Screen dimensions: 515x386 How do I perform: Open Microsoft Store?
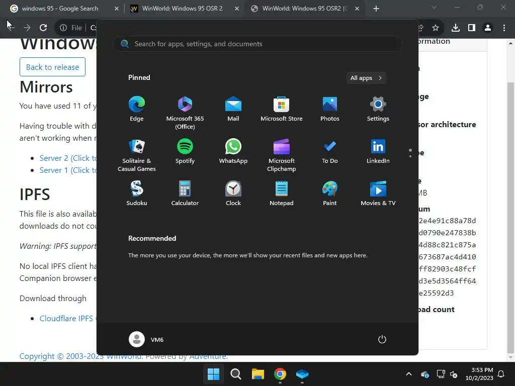click(282, 109)
